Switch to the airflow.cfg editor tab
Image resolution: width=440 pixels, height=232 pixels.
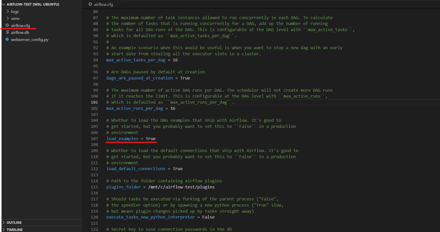tap(103, 4)
